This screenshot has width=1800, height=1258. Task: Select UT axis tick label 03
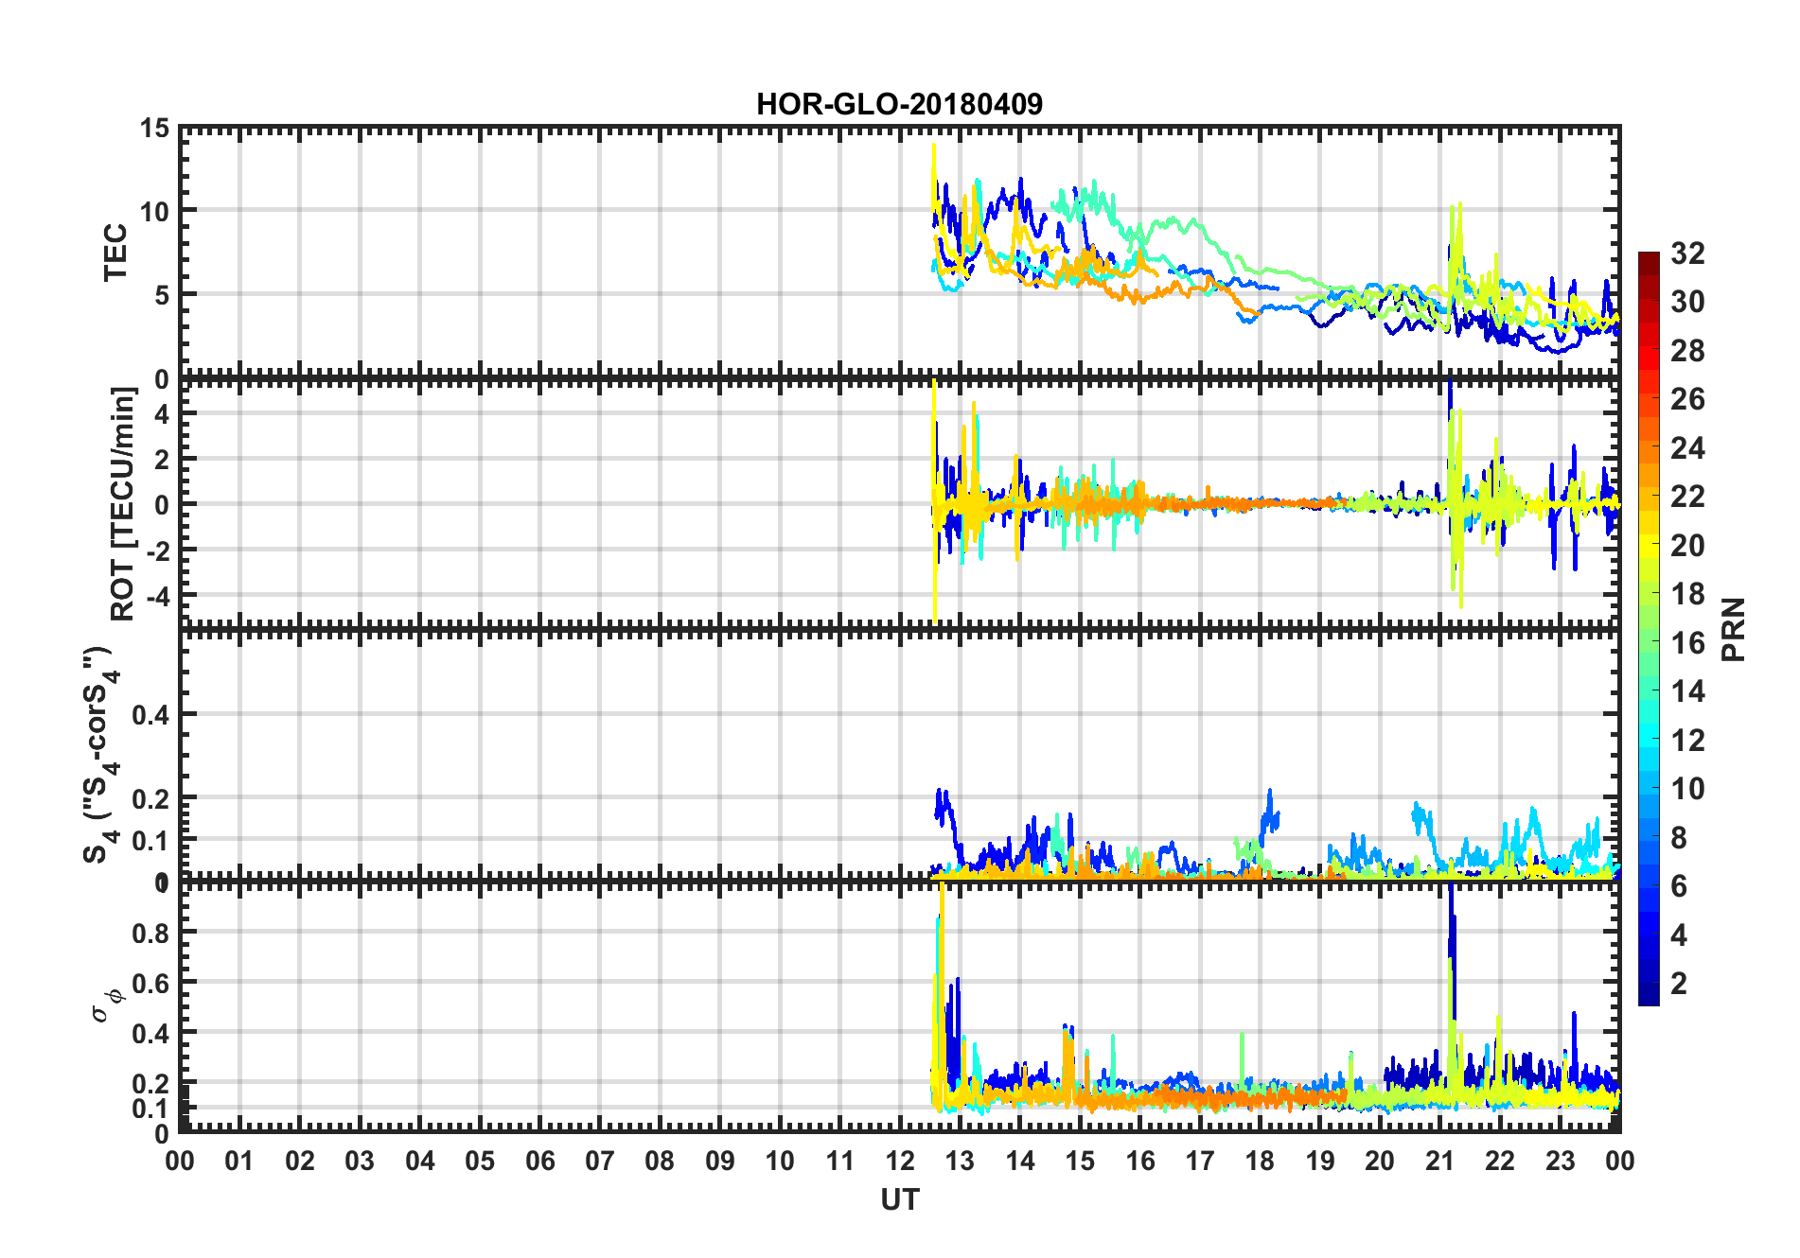pyautogui.click(x=360, y=1162)
